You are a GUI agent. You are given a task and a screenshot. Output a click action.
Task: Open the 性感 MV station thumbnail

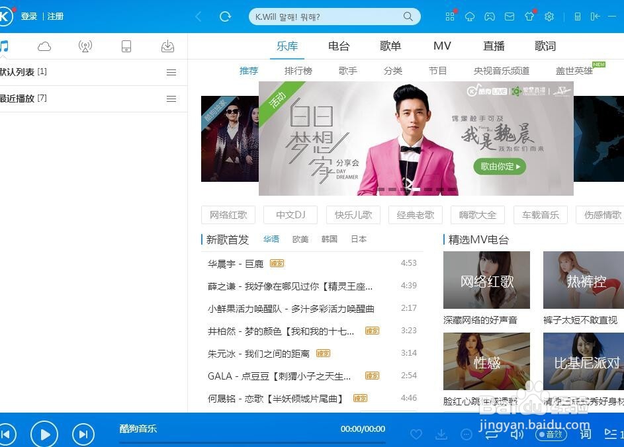coord(486,362)
